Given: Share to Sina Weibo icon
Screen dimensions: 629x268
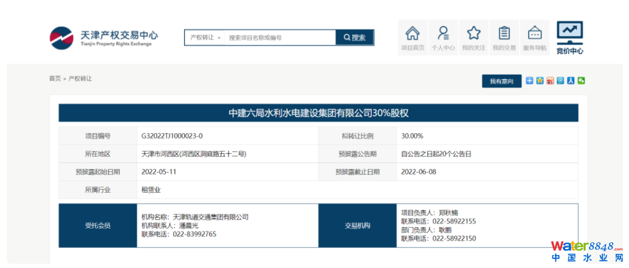Looking at the screenshot, I should point(550,80).
